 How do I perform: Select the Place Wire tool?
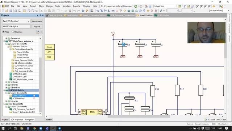[98, 11]
